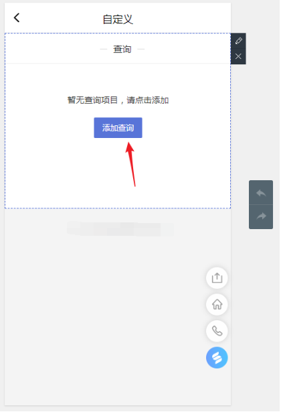Go back using the header arrow
The image size is (281, 414).
coord(17,18)
